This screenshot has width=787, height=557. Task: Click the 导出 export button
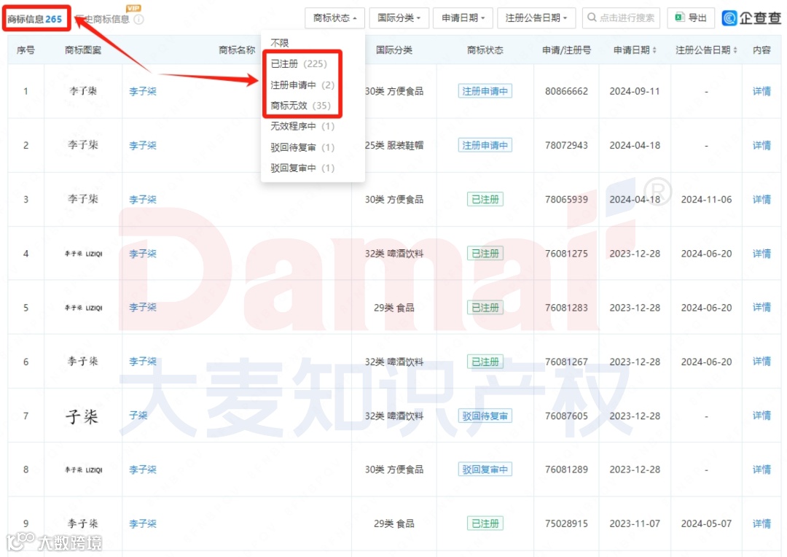(691, 18)
